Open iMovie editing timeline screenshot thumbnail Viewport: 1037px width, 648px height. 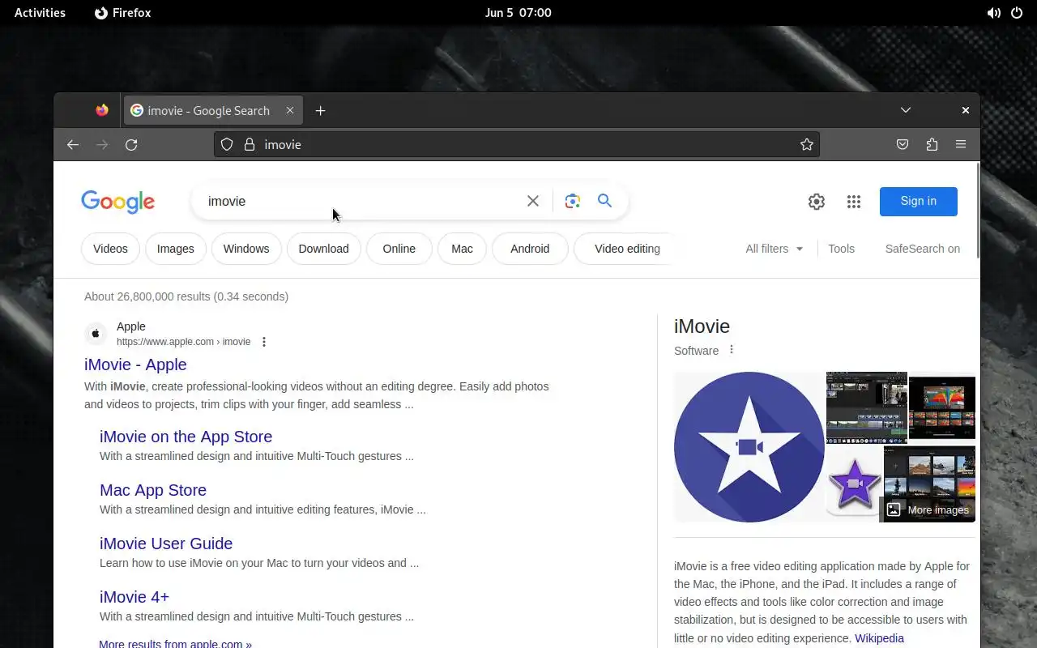[x=866, y=407]
